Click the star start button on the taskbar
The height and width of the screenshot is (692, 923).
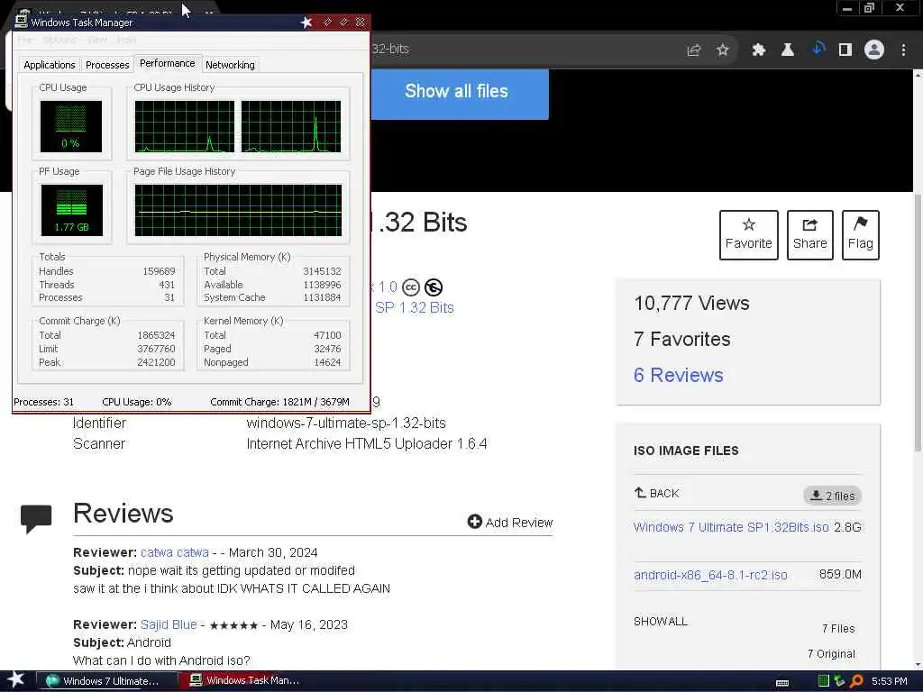pyautogui.click(x=16, y=679)
